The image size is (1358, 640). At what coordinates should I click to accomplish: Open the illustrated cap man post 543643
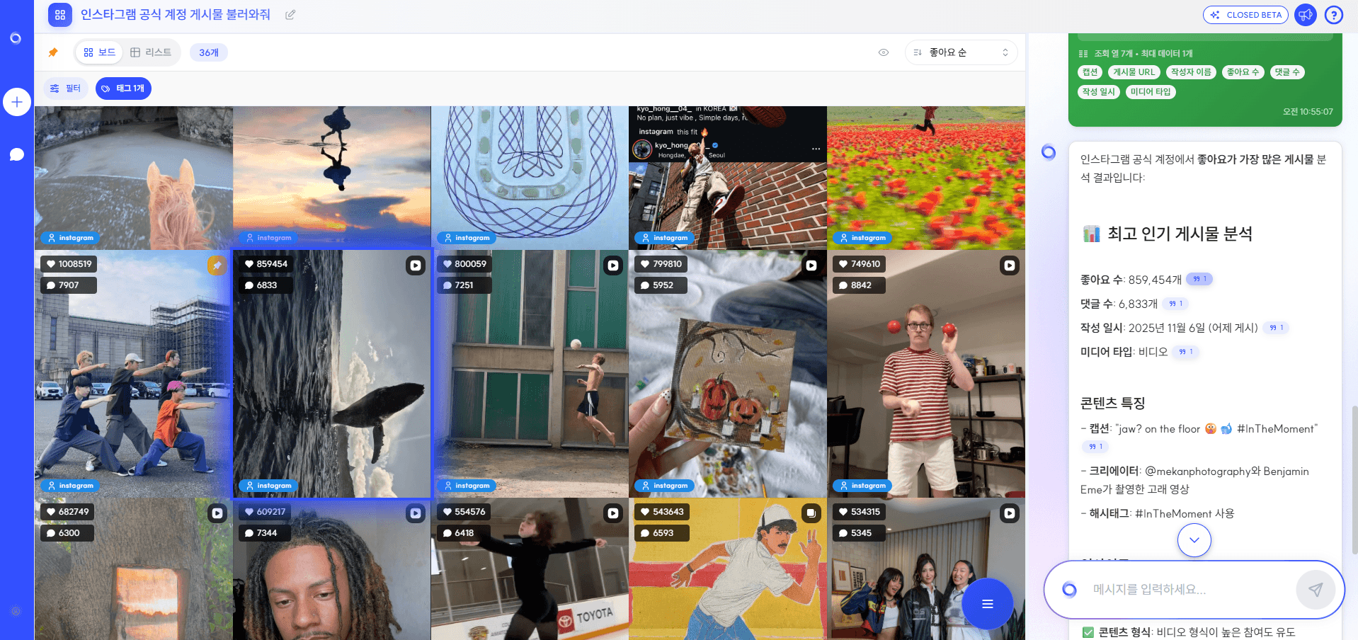click(728, 569)
